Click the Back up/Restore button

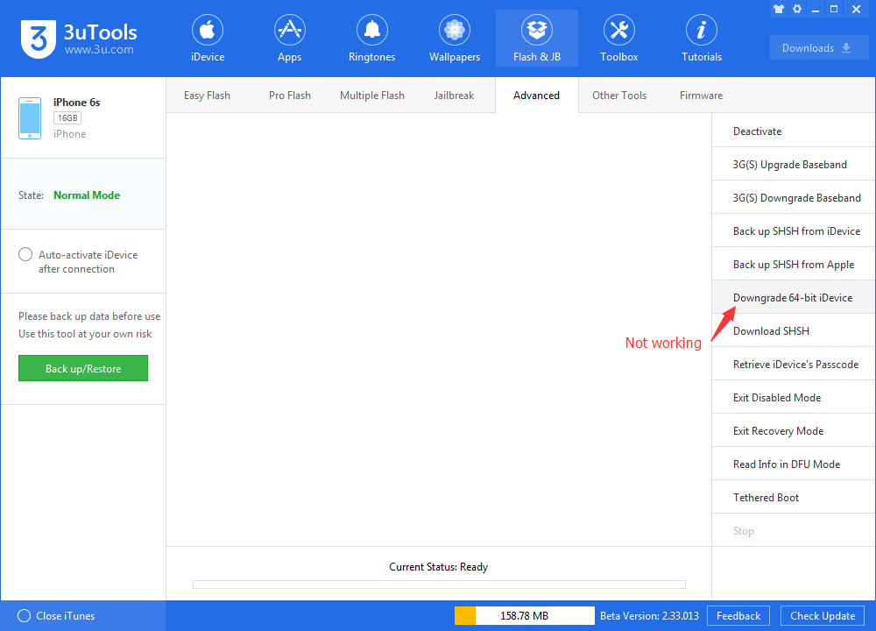[x=83, y=368]
